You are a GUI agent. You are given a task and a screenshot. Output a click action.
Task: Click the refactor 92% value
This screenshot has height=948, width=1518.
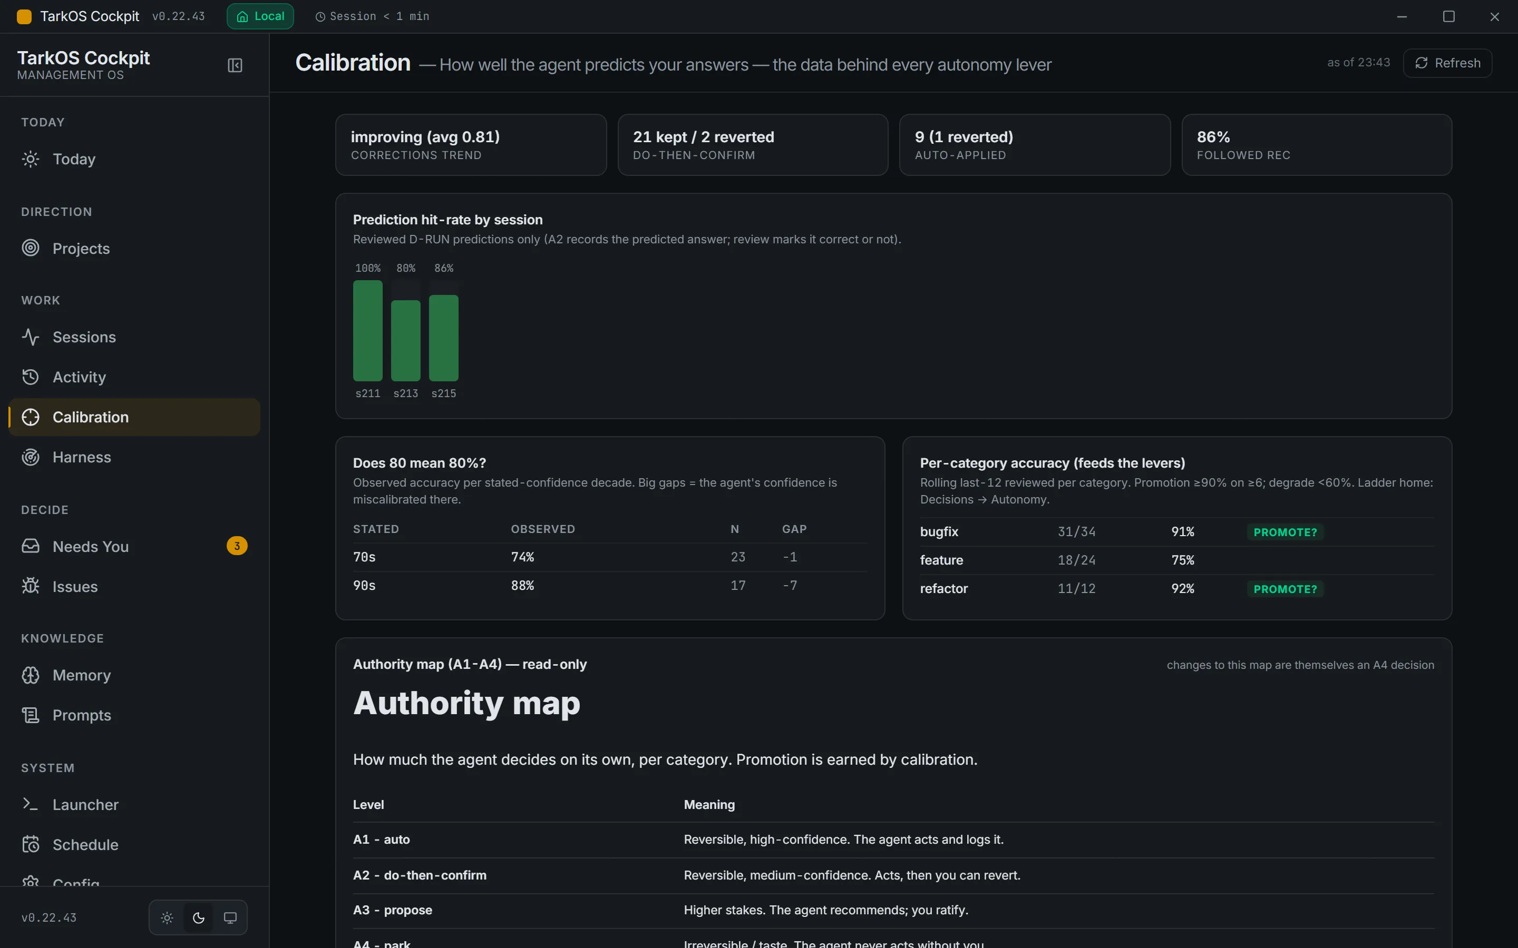pos(1182,589)
